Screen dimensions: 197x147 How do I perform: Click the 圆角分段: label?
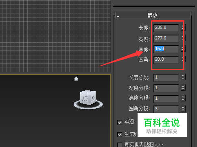click(x=139, y=109)
